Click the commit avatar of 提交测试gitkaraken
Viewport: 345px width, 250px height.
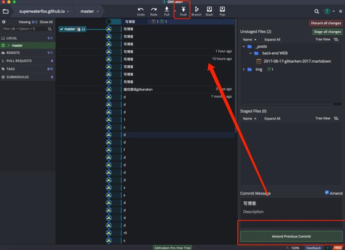click(x=109, y=89)
